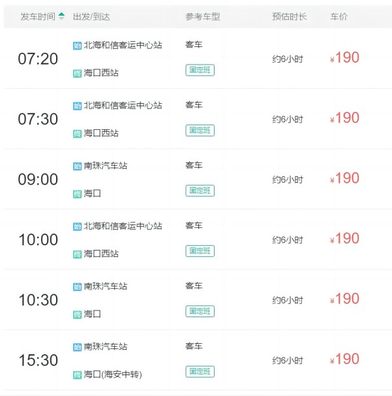Click the 预估时长 column header

pyautogui.click(x=288, y=16)
